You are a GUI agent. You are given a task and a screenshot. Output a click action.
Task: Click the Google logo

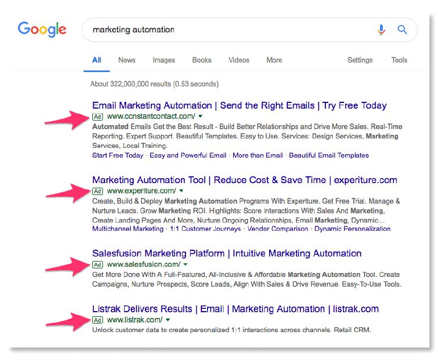point(42,29)
